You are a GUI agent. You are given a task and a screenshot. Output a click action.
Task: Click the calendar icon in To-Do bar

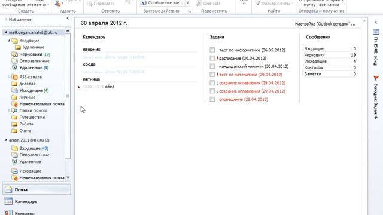click(x=376, y=32)
